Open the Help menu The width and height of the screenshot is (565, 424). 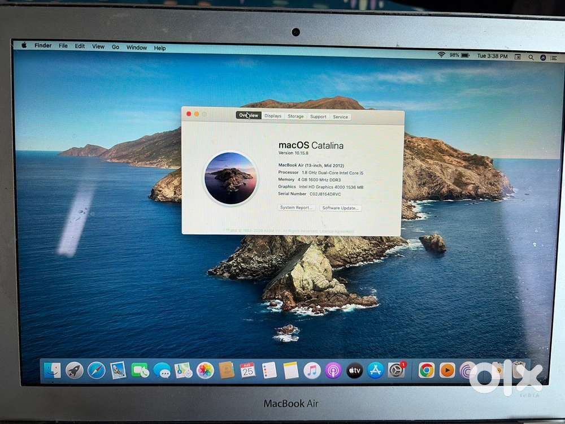pos(160,48)
